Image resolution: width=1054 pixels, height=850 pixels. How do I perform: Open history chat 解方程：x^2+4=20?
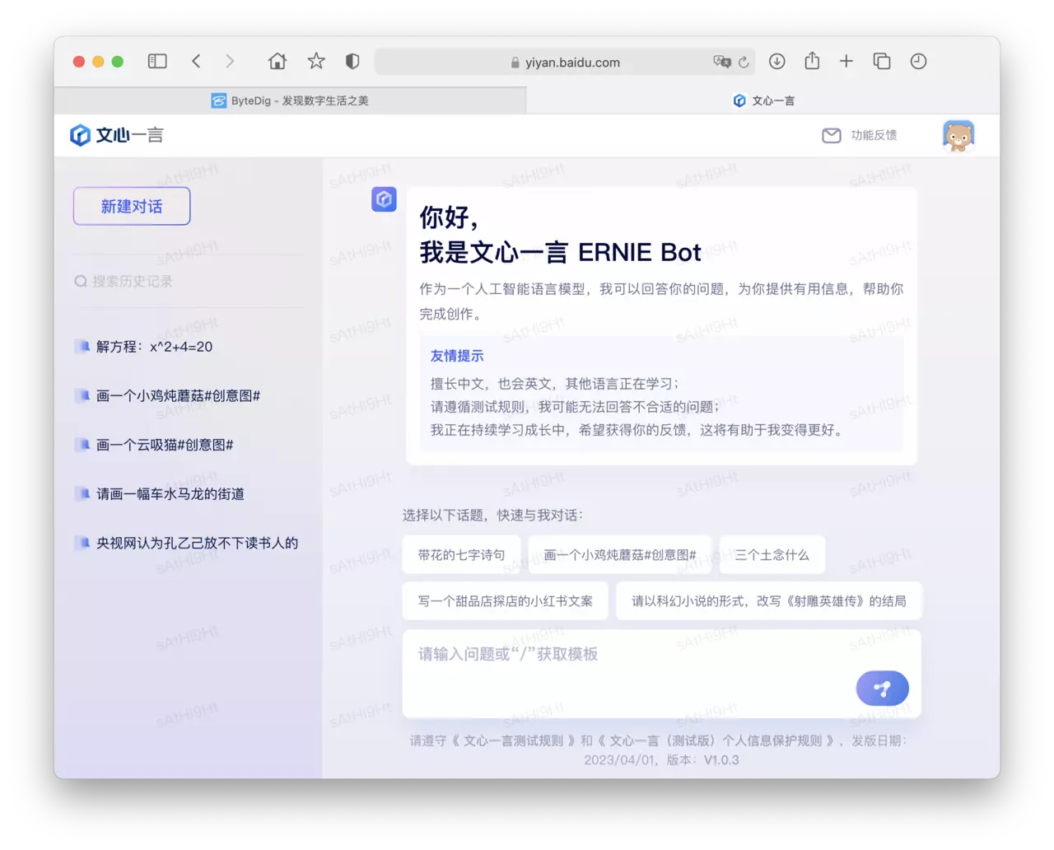point(154,347)
